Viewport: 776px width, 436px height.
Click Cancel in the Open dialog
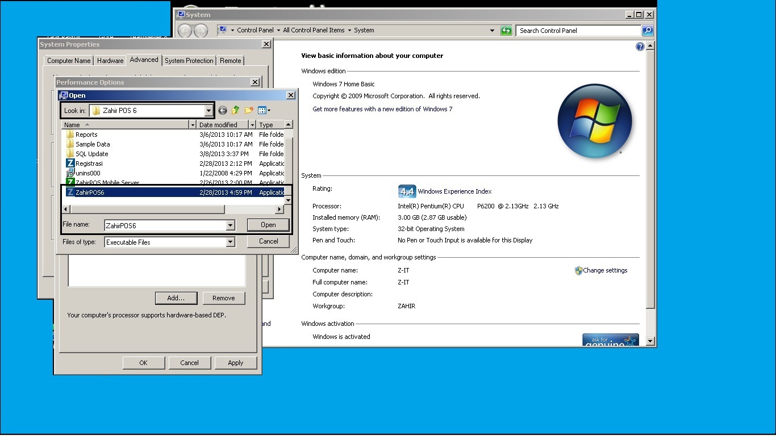pyautogui.click(x=268, y=241)
